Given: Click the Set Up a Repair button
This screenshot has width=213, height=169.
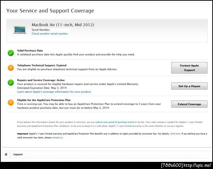Looking at the screenshot, I should coord(189,86).
